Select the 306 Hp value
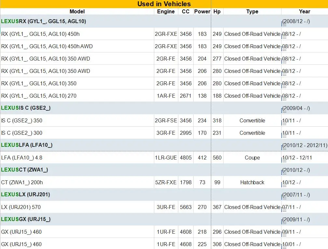This screenshot has width=328, height=249. (x=217, y=244)
